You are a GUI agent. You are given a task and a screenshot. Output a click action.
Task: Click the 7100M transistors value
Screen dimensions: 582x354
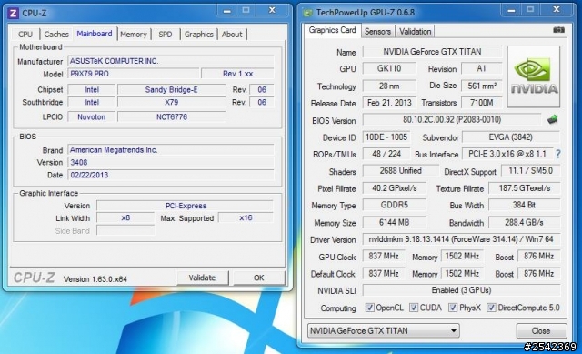482,103
